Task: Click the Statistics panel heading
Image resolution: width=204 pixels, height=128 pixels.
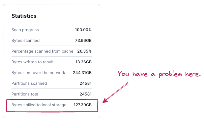Action: point(24,16)
